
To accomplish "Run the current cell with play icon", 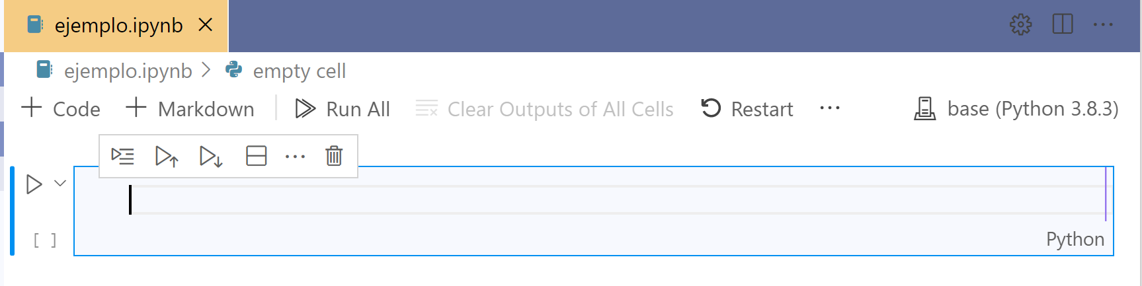I will point(34,184).
